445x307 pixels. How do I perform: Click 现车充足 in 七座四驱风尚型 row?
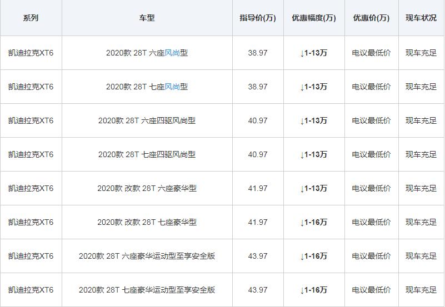(x=421, y=154)
